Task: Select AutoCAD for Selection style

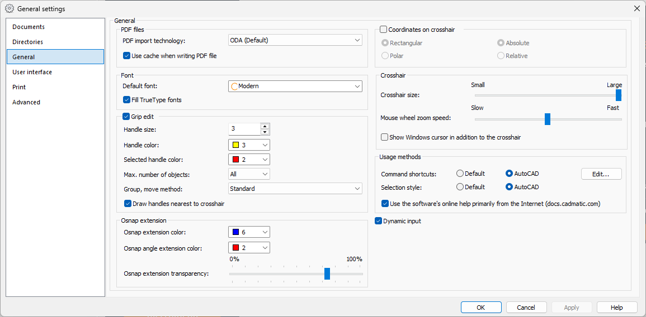Action: [509, 187]
